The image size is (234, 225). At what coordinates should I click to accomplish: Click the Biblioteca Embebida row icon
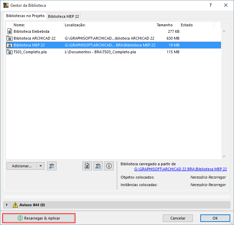[x=10, y=31]
